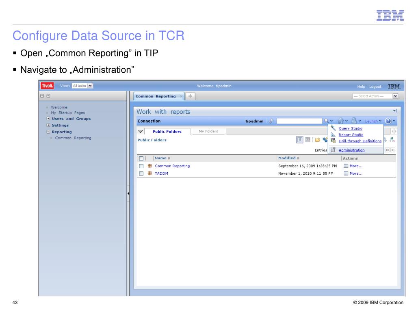Viewport: 416px width, 312px height.
Task: Open the Common Reporting folder link
Action: coord(172,166)
